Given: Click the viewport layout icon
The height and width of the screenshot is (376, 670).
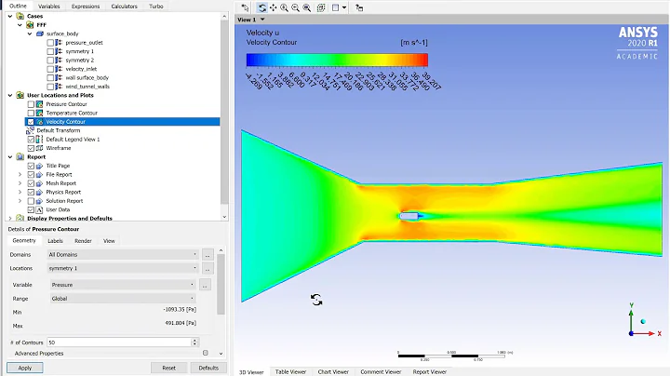Looking at the screenshot, I should pyautogui.click(x=335, y=7).
